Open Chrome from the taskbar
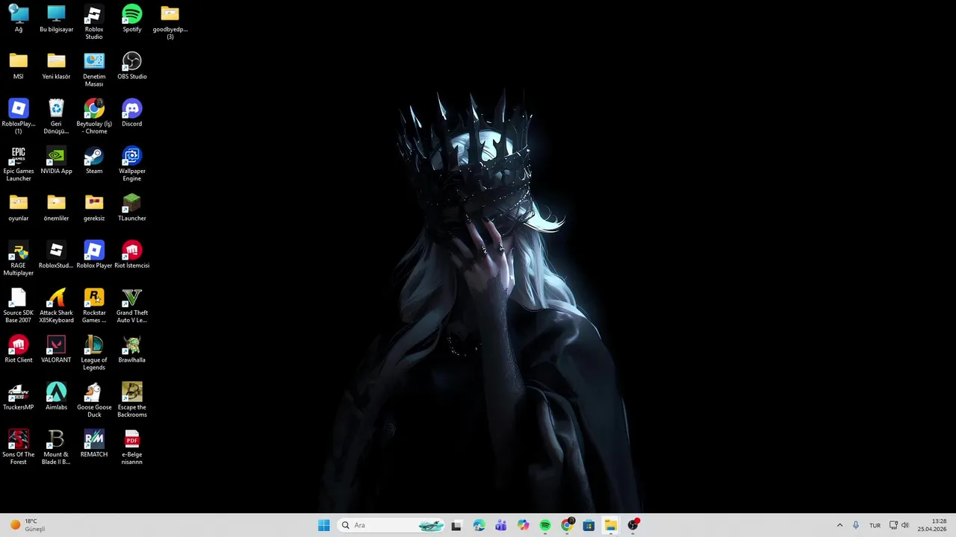 tap(567, 525)
